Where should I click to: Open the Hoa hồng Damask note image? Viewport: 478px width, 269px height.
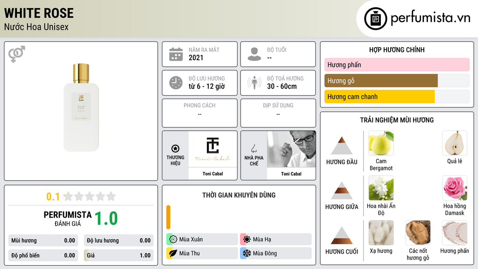coord(455,188)
